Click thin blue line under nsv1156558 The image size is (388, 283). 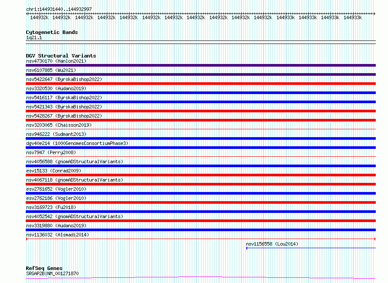click(311, 248)
